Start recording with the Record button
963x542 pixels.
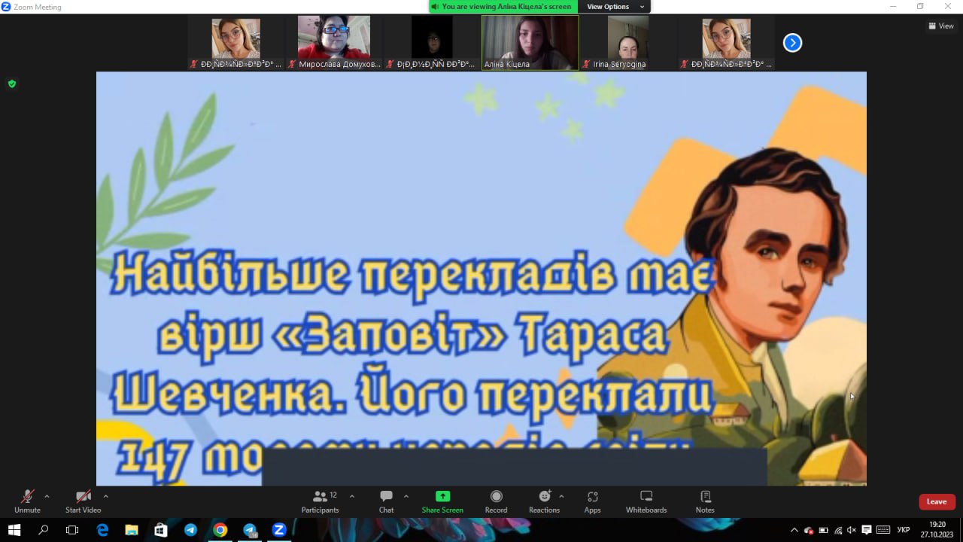tap(496, 501)
